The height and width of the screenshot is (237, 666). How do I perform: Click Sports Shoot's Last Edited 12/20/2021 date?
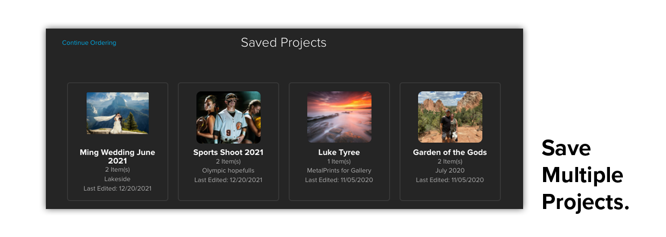228,180
